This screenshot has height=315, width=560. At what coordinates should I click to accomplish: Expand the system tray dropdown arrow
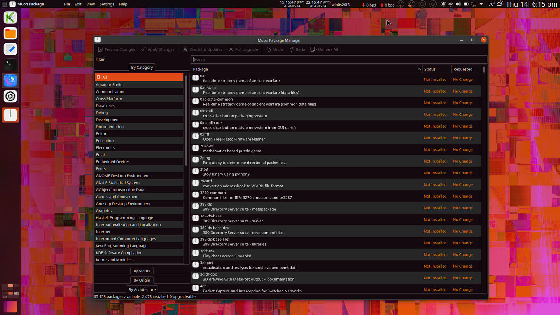481,4
